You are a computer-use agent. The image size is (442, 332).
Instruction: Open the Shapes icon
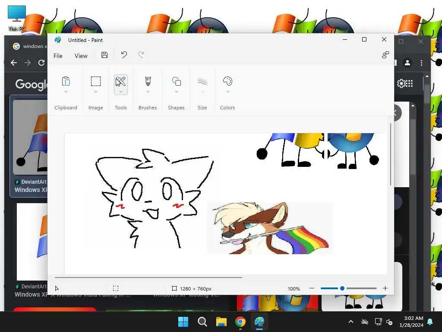coord(177,81)
